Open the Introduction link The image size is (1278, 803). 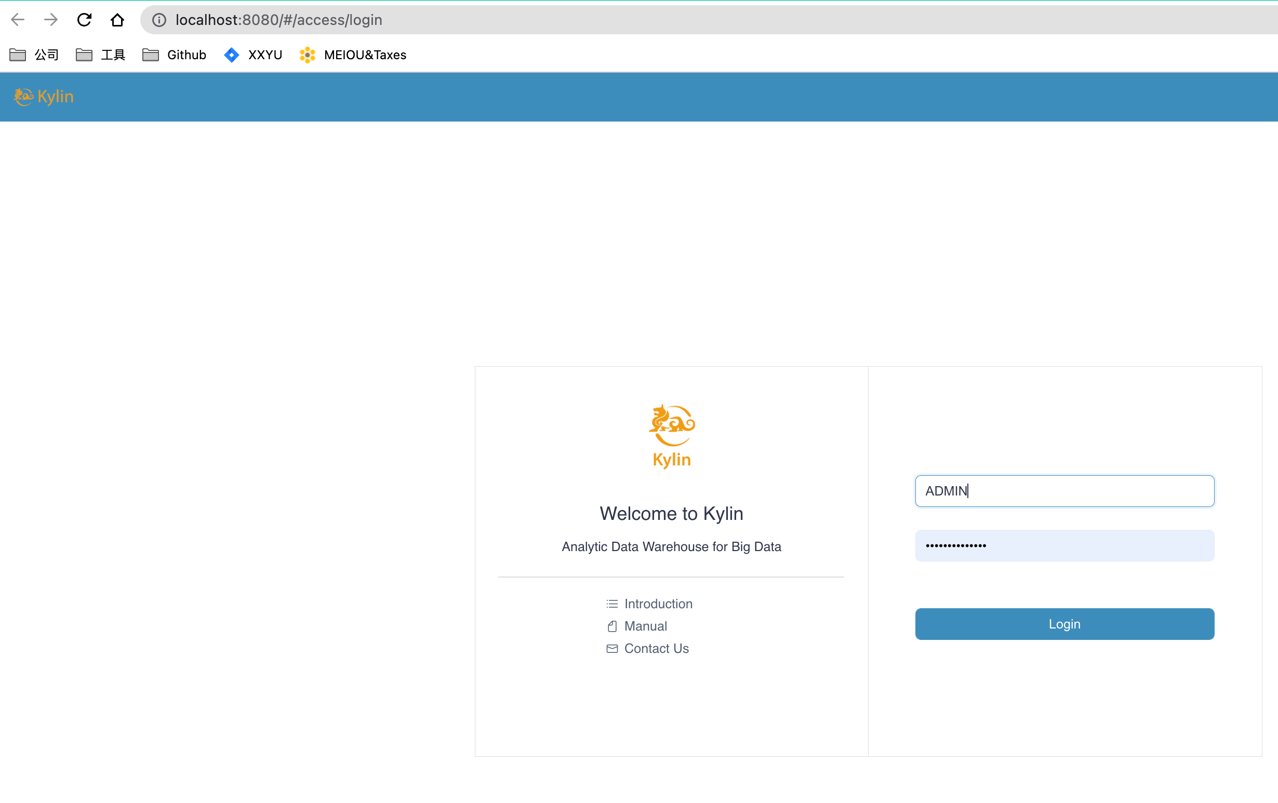pos(658,604)
